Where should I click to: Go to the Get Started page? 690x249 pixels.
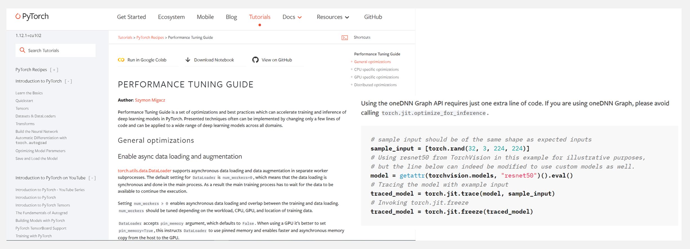[x=131, y=17]
